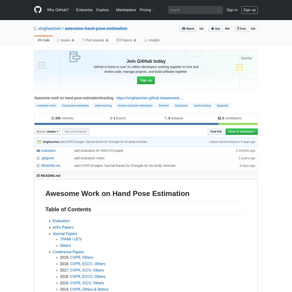Jump to arXiv Papers section
The width and height of the screenshot is (292, 292).
(x=63, y=227)
